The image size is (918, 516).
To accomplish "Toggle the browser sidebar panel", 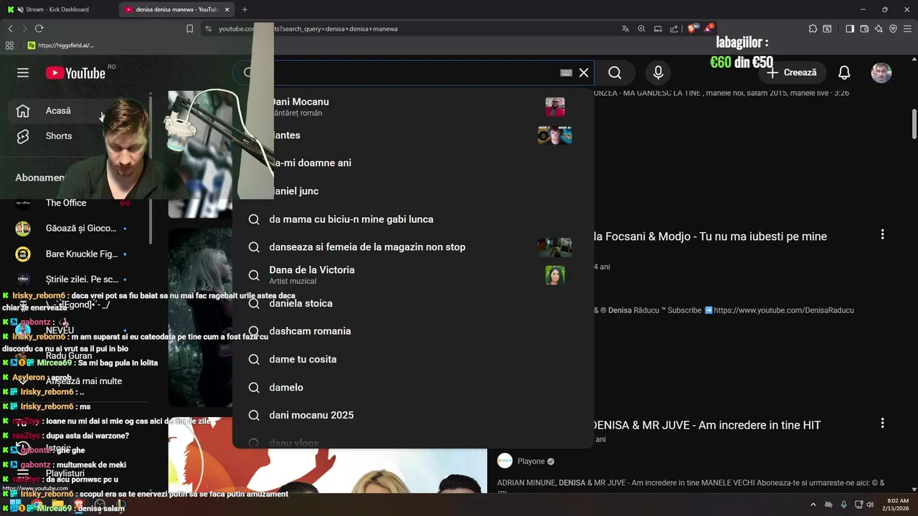I will pos(850,29).
